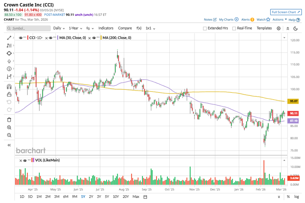Open the Actions dropdown
The image size is (305, 203).
pyautogui.click(x=280, y=20)
